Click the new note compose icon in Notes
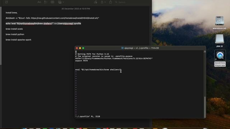230x129 pixels. 6,2
